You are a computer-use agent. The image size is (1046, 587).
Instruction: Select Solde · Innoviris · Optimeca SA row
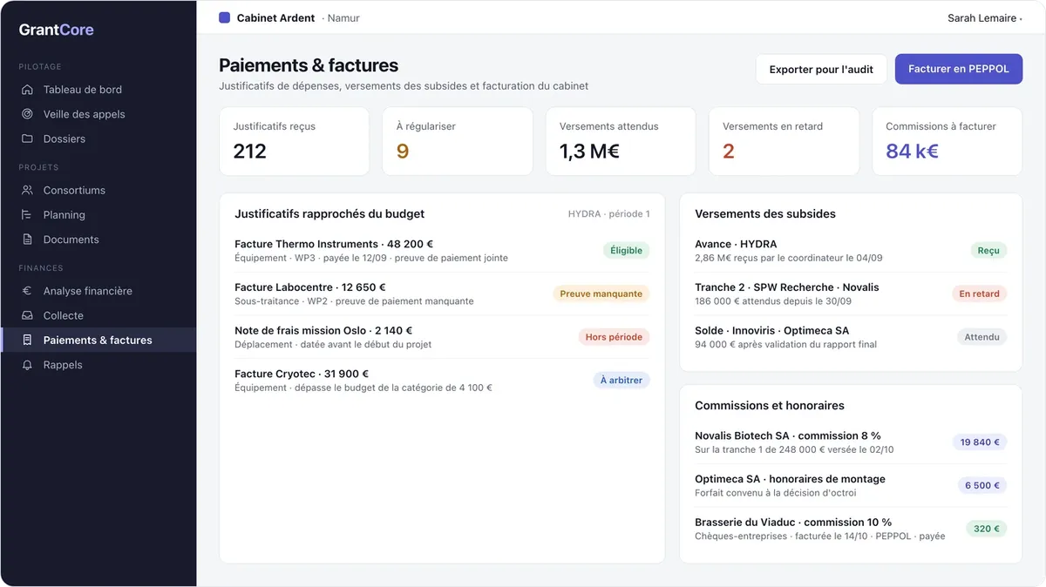click(851, 337)
